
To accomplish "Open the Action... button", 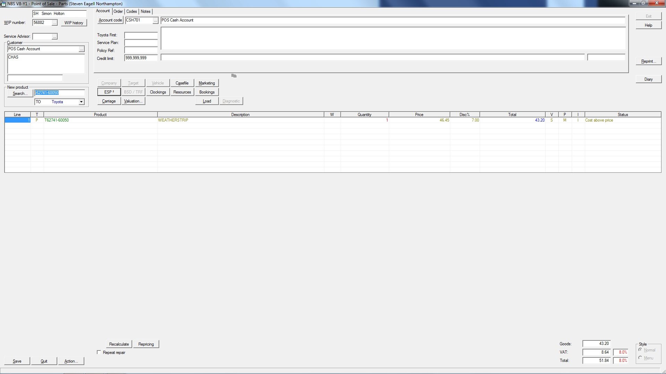I will (71, 361).
